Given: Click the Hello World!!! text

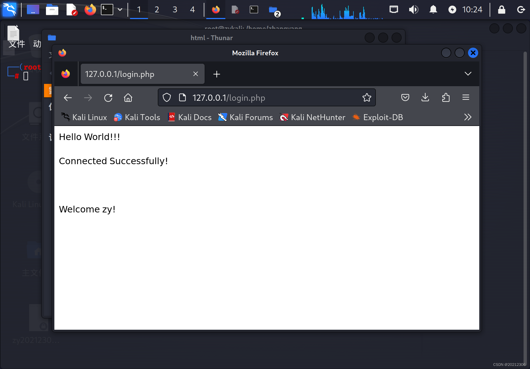Looking at the screenshot, I should point(89,137).
